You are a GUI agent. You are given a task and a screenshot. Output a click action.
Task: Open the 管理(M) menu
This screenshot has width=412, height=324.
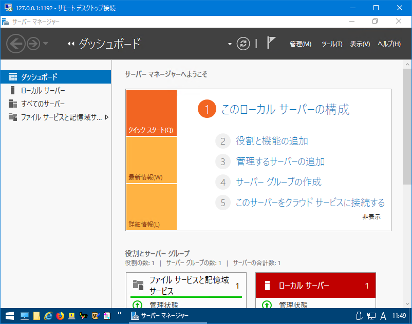(301, 44)
